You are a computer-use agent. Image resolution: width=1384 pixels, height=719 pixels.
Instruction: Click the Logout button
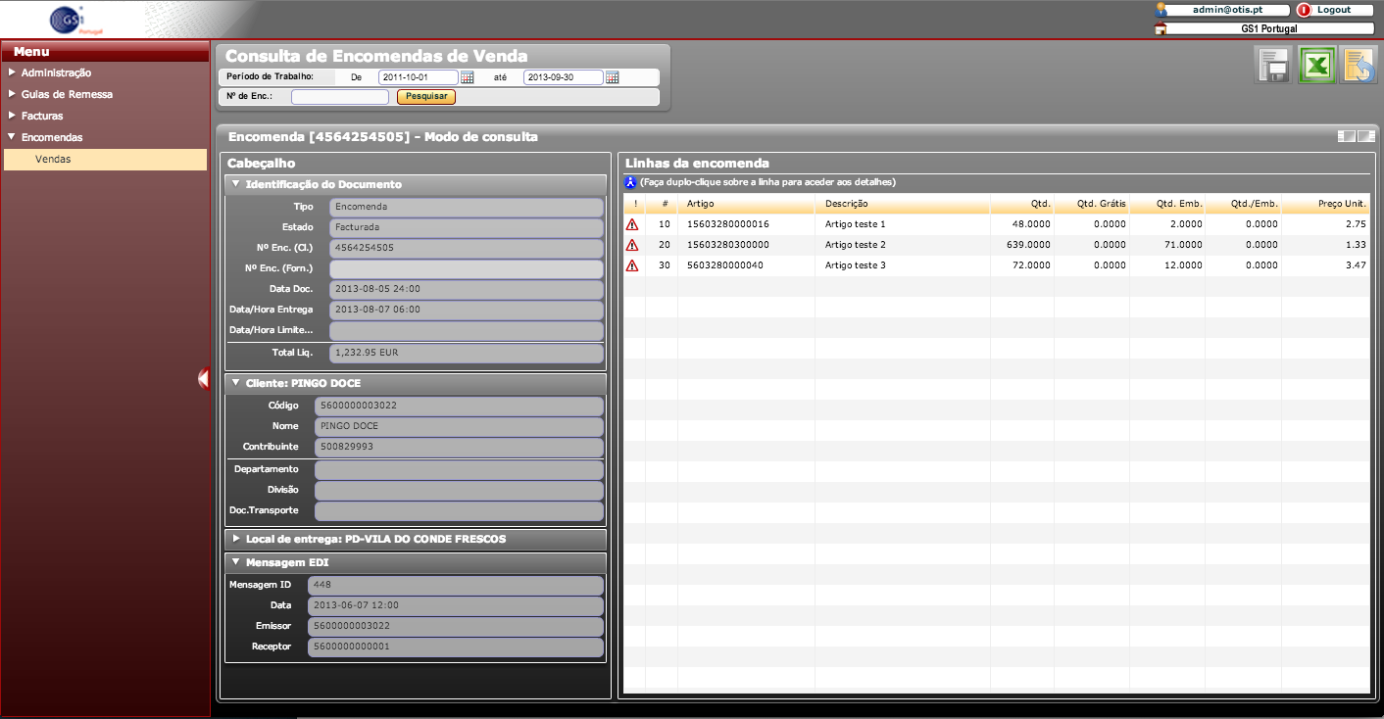(x=1333, y=10)
